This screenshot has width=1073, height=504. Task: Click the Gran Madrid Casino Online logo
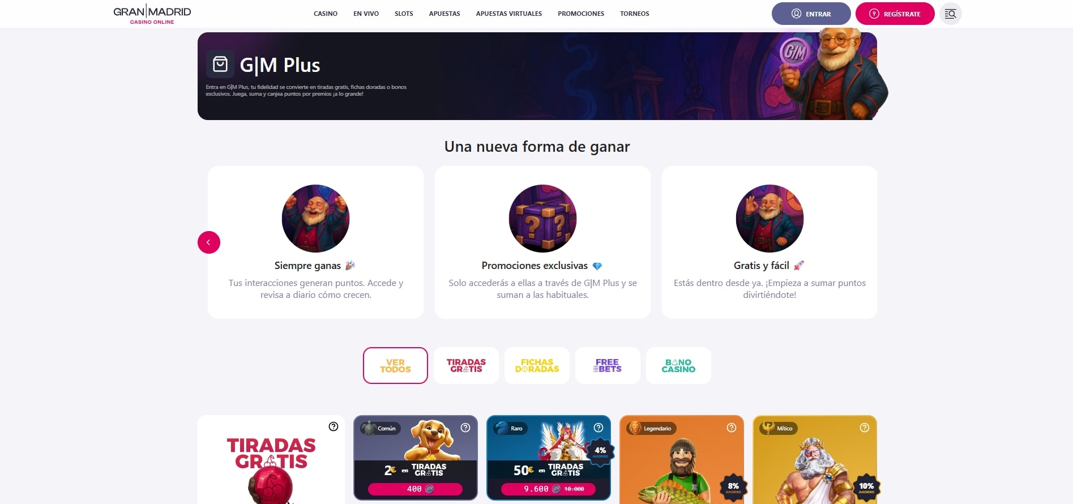coord(152,14)
